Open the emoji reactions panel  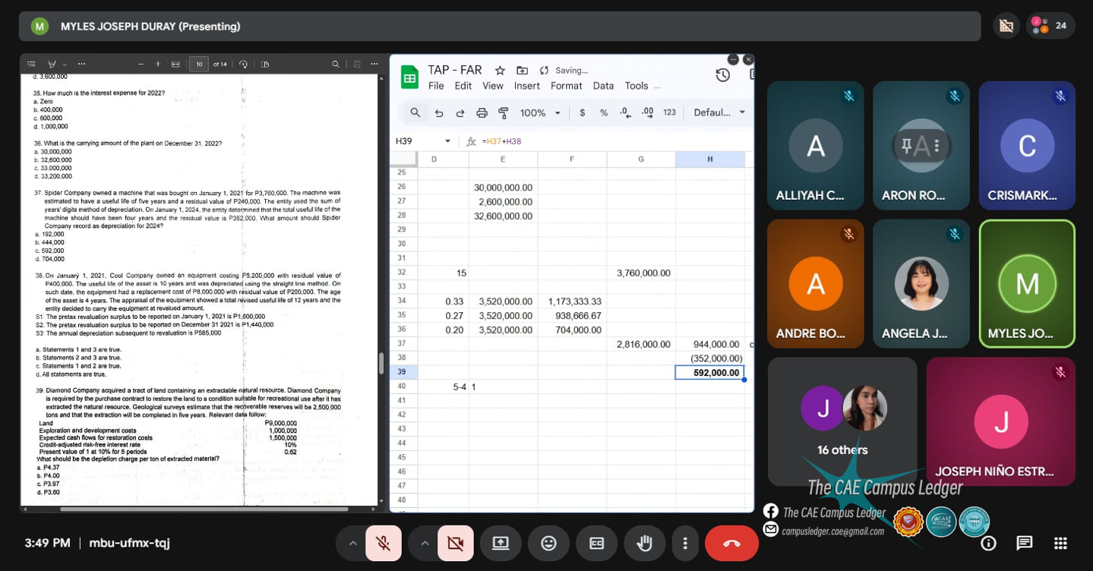click(x=548, y=544)
